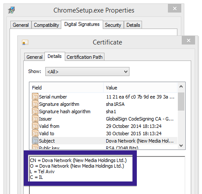Select the Issuer row
Image resolution: width=202 pixels, height=194 pixels.
104,119
